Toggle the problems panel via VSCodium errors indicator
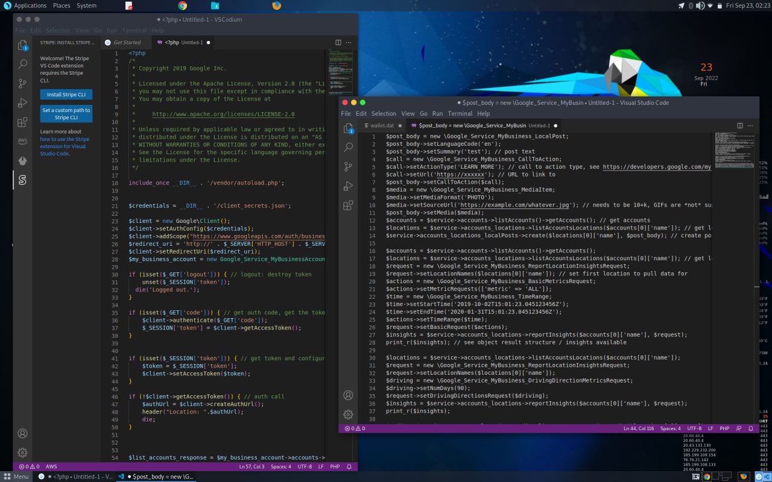This screenshot has height=482, width=772. [x=29, y=466]
